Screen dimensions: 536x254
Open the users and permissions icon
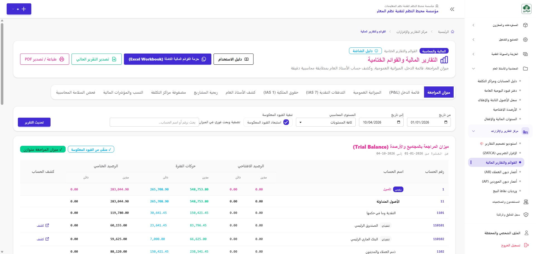pos(526,202)
